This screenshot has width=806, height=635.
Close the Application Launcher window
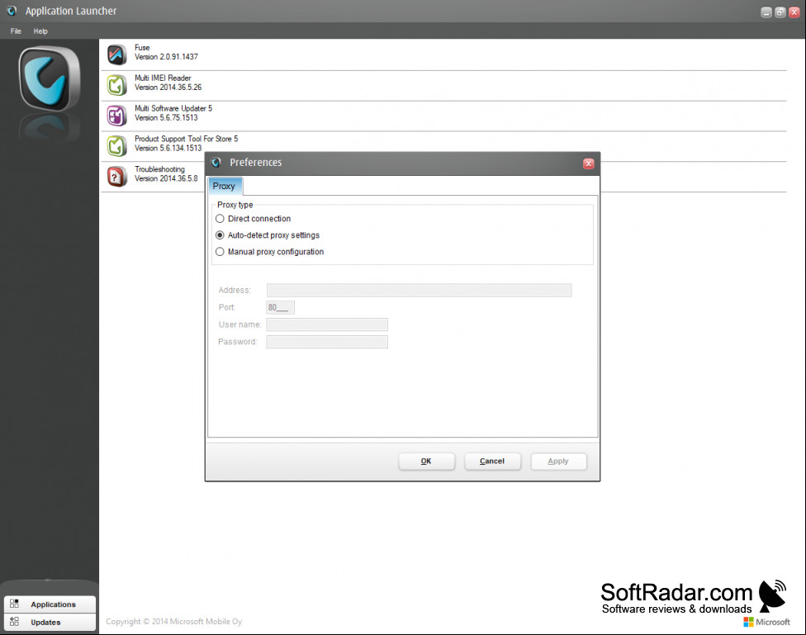[x=794, y=12]
